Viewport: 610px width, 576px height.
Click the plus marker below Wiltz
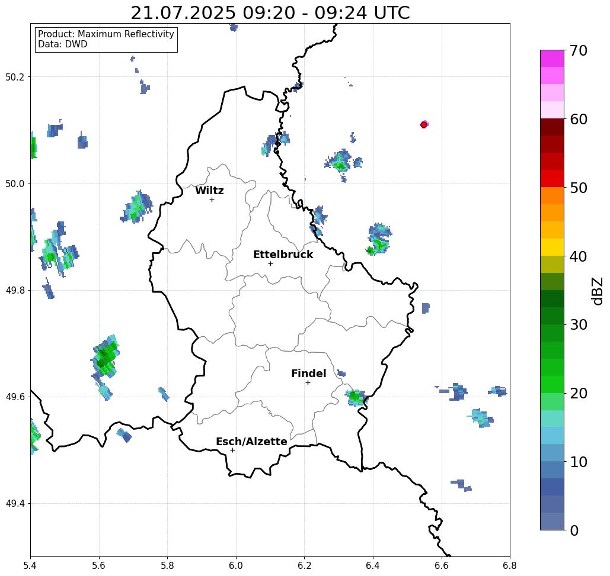pyautogui.click(x=212, y=200)
